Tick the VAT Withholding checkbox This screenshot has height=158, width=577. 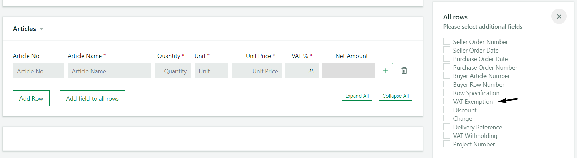pos(447,135)
